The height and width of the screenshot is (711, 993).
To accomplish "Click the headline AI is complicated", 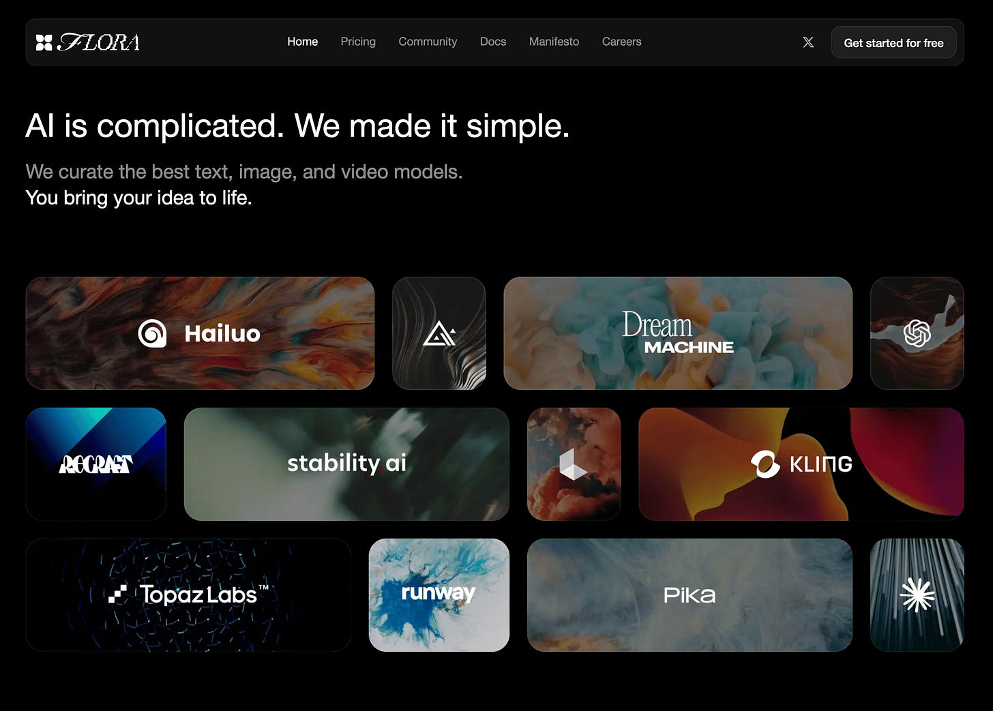I will [154, 126].
